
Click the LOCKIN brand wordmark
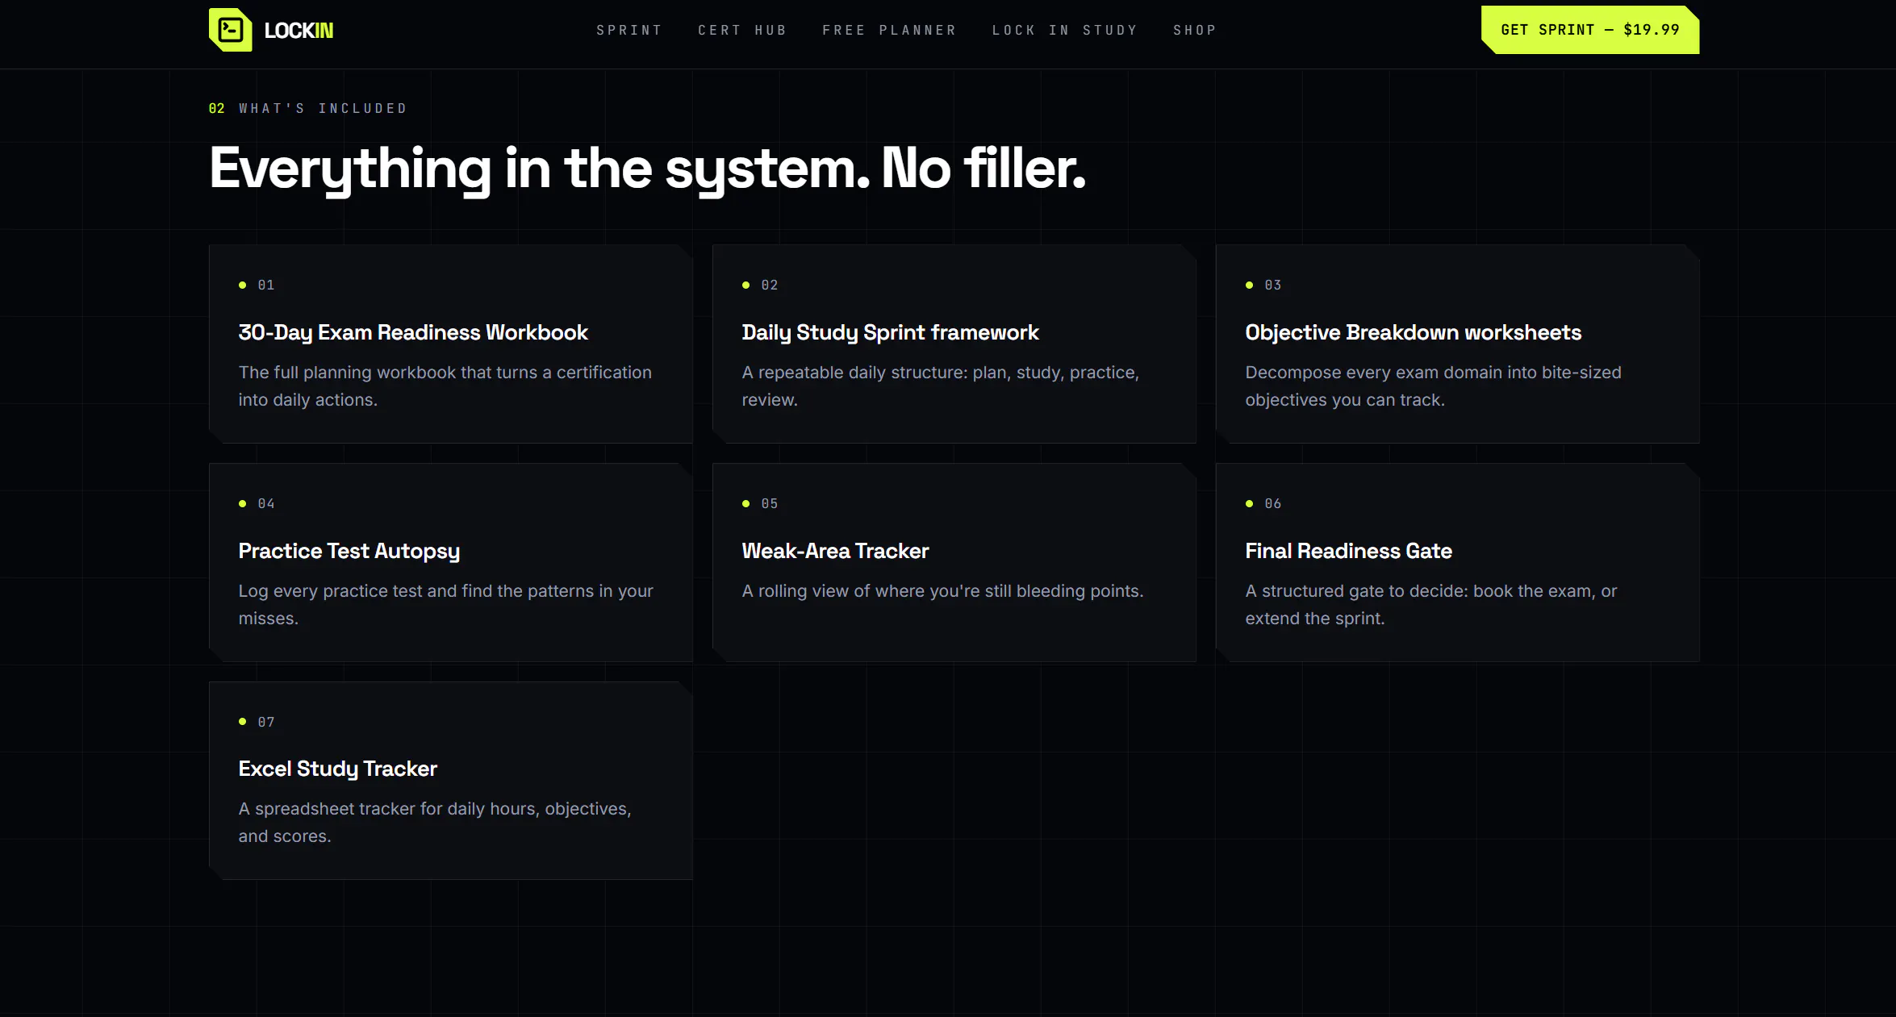point(299,31)
